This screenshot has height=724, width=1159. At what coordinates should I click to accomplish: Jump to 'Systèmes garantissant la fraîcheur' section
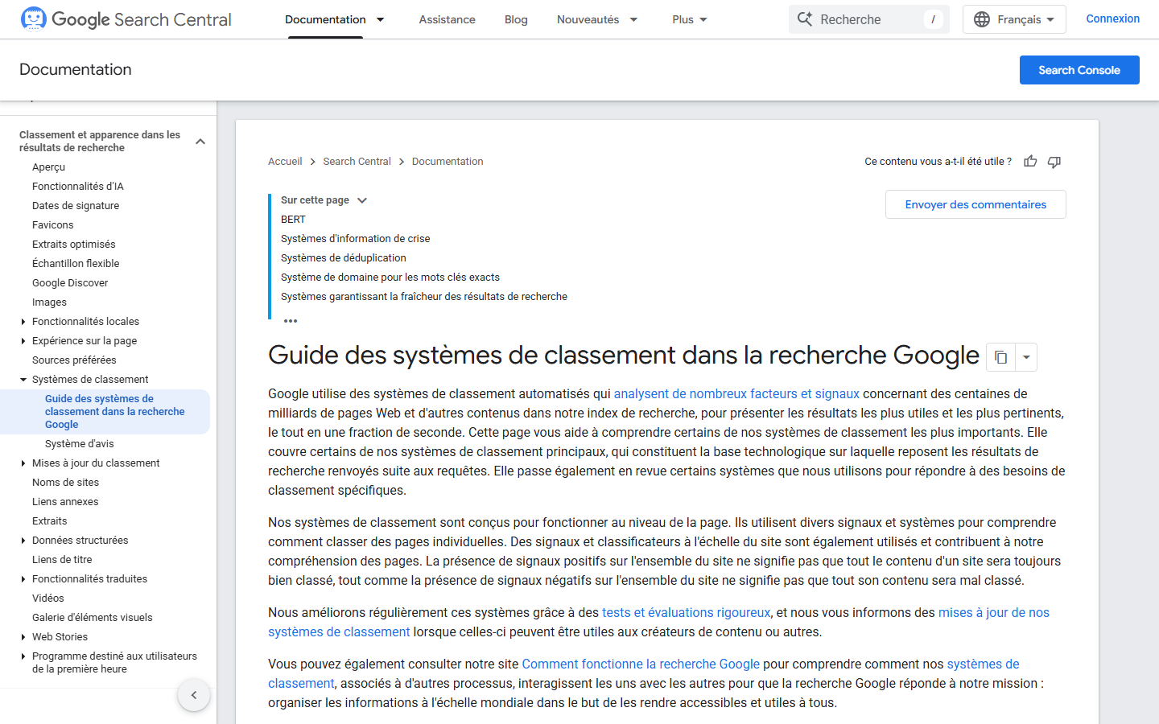(424, 297)
